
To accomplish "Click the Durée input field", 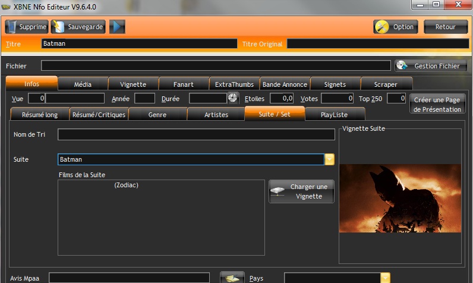I will tap(207, 98).
